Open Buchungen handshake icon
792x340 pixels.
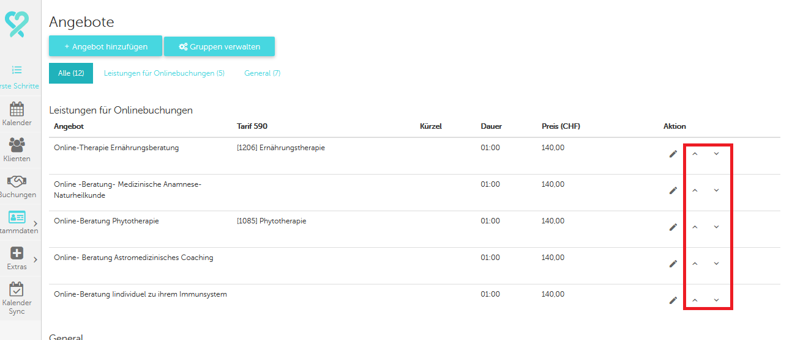click(x=17, y=182)
